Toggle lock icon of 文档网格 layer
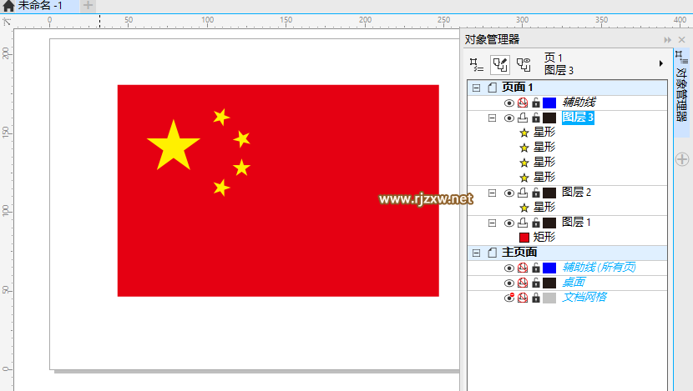 pos(536,298)
